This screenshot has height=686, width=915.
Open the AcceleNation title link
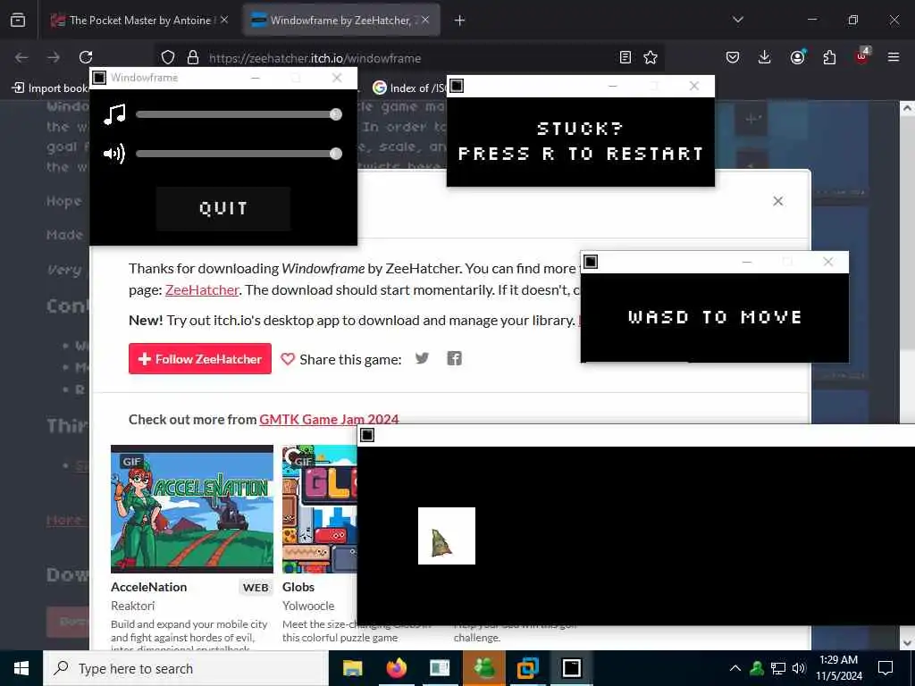[x=149, y=588]
